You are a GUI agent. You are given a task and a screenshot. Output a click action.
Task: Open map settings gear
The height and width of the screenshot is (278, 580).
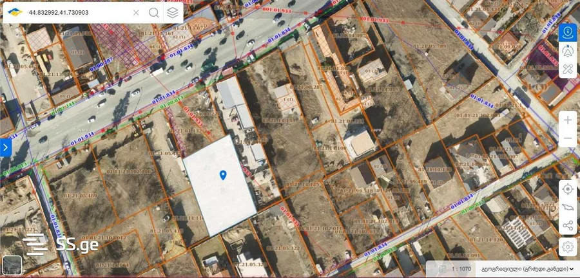[x=568, y=246]
